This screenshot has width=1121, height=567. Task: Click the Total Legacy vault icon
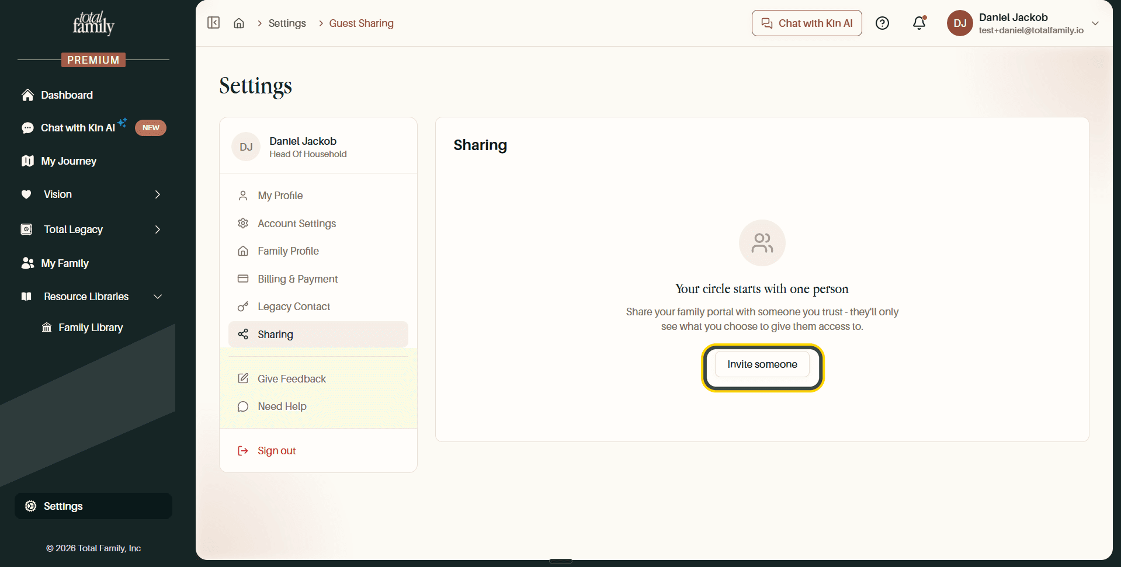point(26,229)
